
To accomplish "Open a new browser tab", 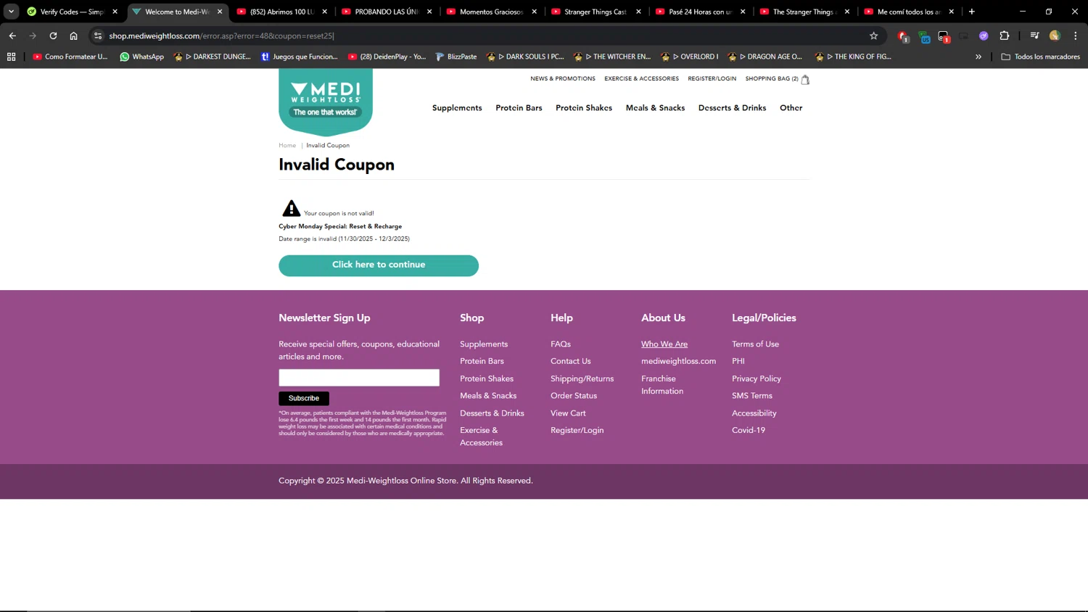I will [x=972, y=12].
